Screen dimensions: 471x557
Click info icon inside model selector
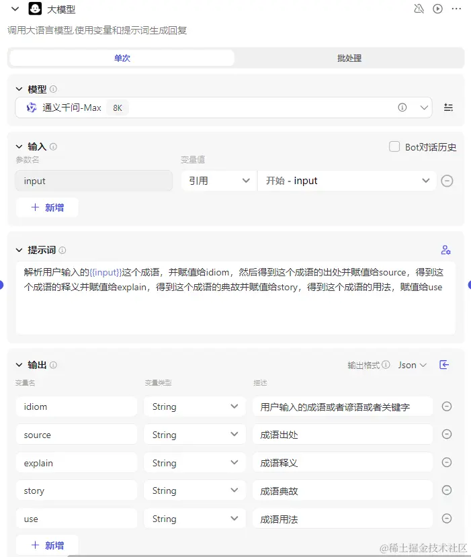click(x=402, y=108)
